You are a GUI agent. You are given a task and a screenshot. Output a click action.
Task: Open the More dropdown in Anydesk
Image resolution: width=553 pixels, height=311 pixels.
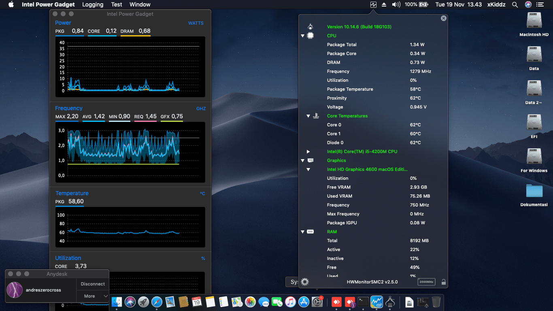[x=93, y=296]
